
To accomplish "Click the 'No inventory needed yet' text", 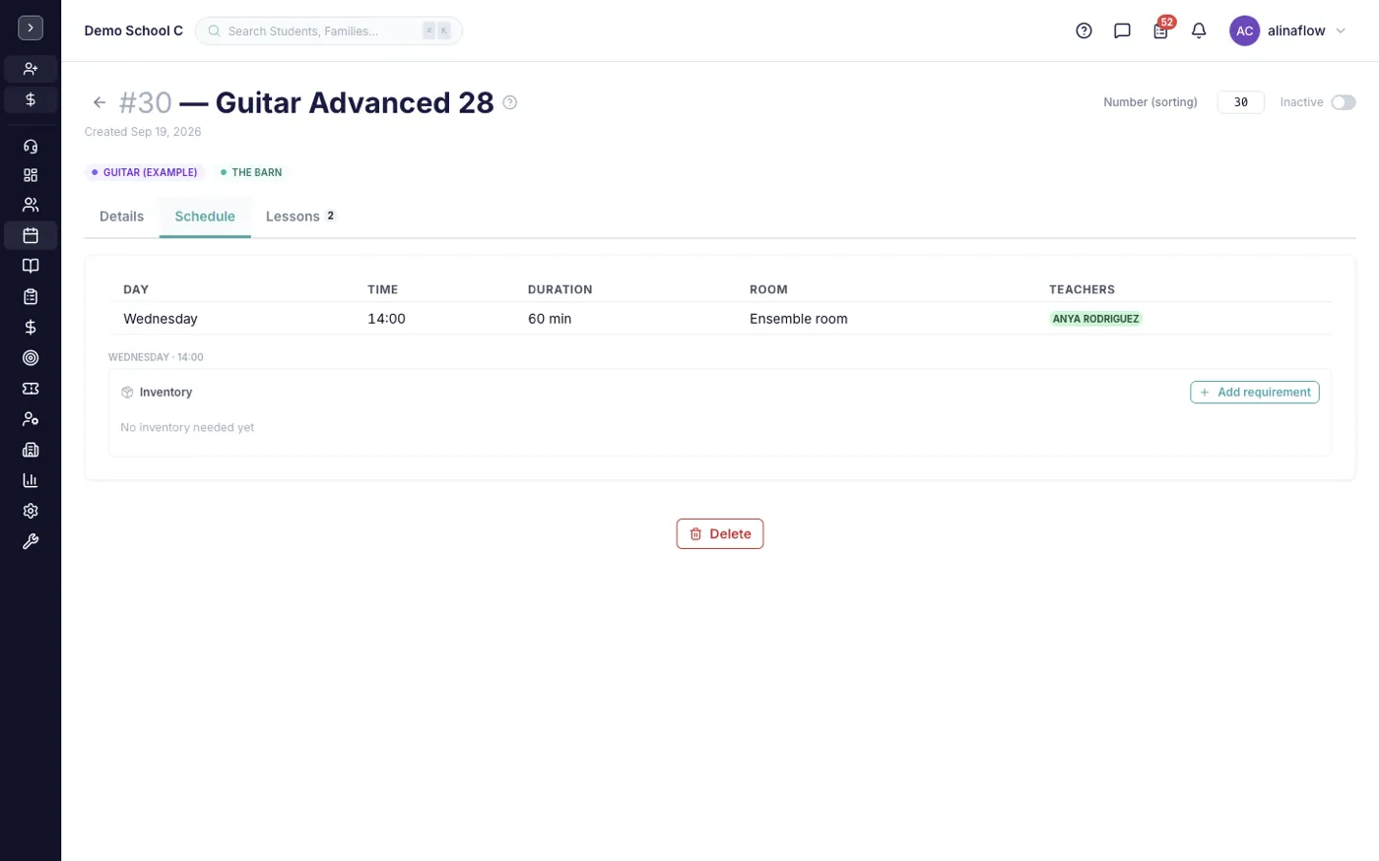I will coord(187,427).
